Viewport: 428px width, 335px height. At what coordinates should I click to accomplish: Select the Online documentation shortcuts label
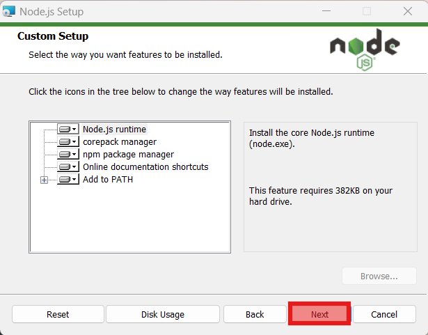coord(145,166)
